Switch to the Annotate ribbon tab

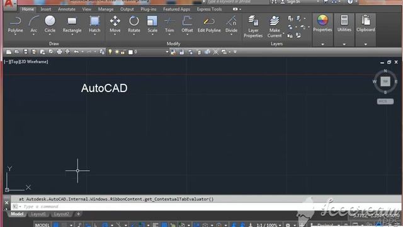tap(67, 9)
